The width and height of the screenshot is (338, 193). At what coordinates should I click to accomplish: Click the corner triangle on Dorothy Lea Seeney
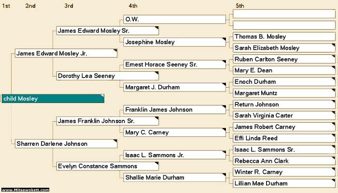[157, 73]
